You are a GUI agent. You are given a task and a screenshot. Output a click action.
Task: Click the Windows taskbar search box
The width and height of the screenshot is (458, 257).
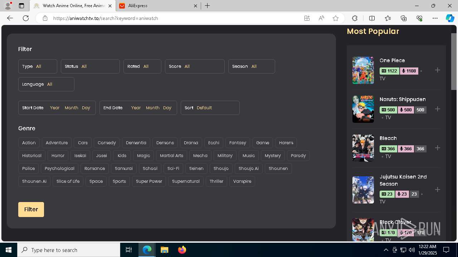pyautogui.click(x=69, y=250)
